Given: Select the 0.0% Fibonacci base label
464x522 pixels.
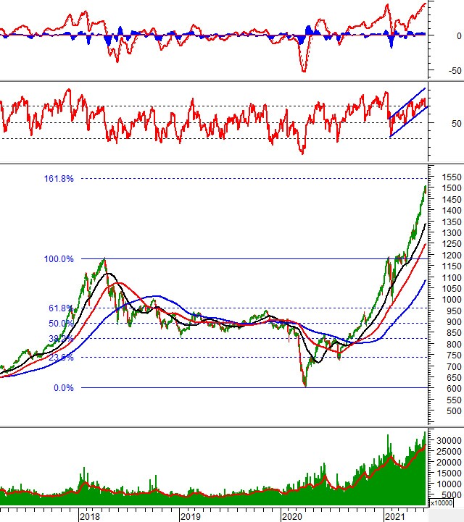Looking at the screenshot, I should (x=64, y=388).
